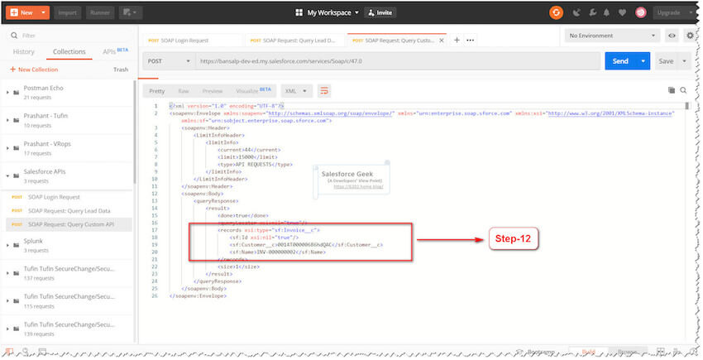Open the wrench settings icon
703x360 pixels.
592,12
